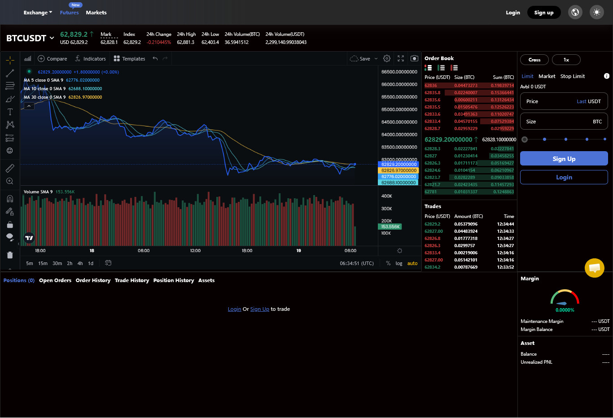Image resolution: width=613 pixels, height=418 pixels.
Task: Collapse the drawing toolbar side arrow
Action: click(x=19, y=244)
